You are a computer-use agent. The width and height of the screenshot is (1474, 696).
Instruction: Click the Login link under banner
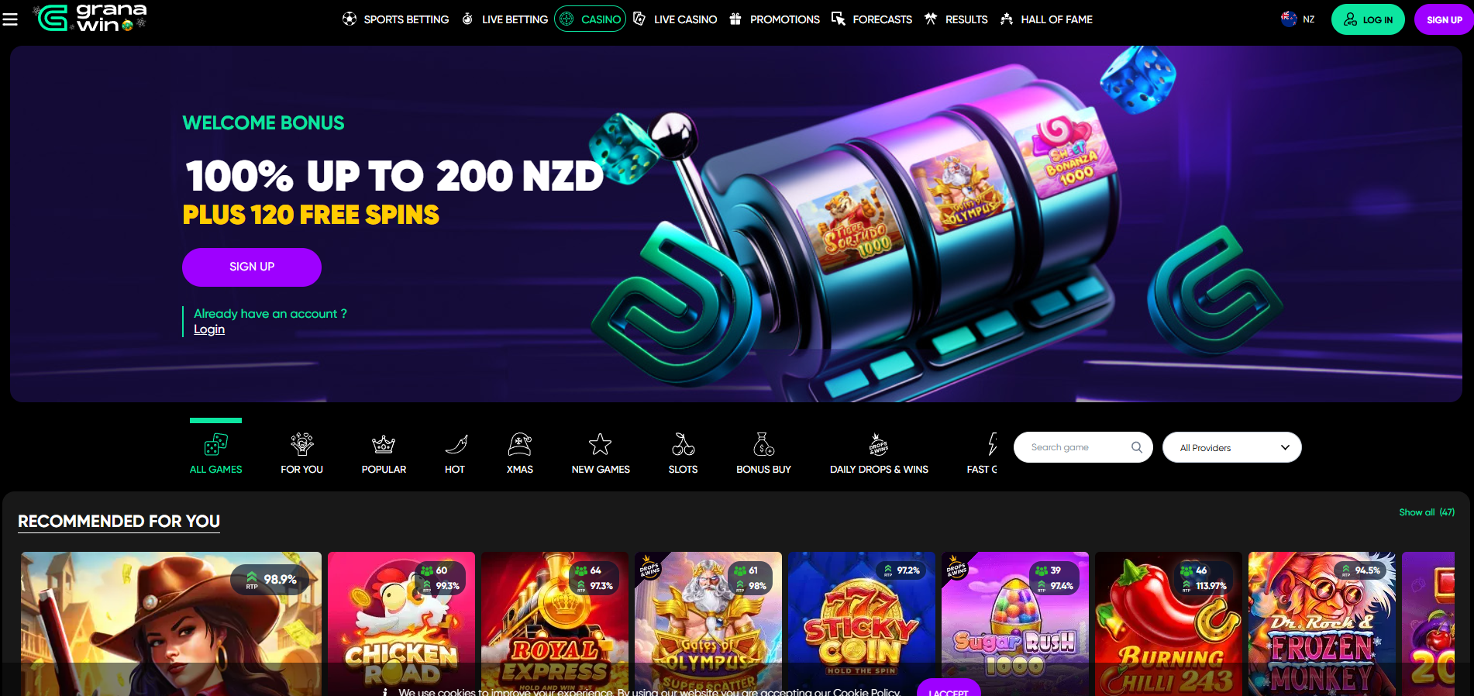coord(209,329)
